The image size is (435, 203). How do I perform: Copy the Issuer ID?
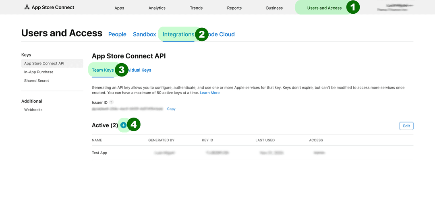(171, 109)
